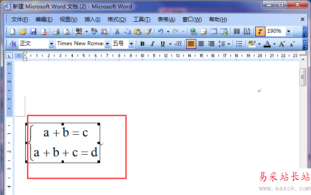Open the Undo history dropdown arrow
The image size is (311, 195).
(168, 31)
